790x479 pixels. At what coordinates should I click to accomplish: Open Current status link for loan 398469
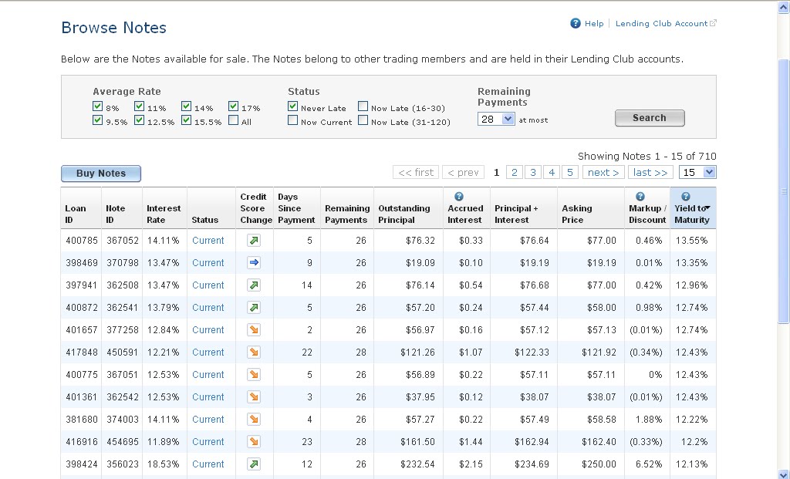tap(208, 262)
